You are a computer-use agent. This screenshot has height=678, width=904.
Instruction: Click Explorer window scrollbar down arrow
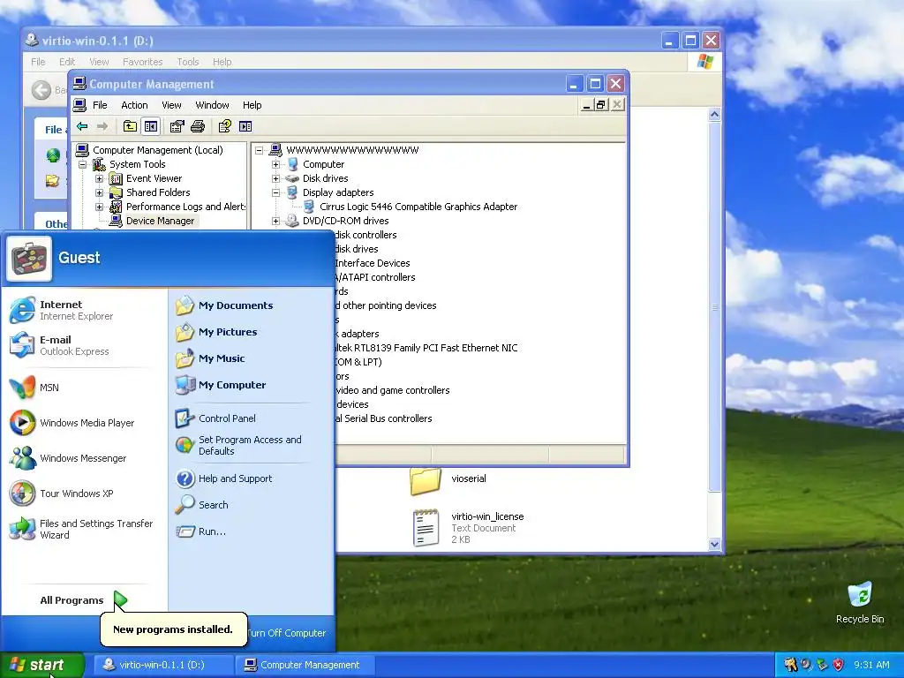tap(714, 544)
